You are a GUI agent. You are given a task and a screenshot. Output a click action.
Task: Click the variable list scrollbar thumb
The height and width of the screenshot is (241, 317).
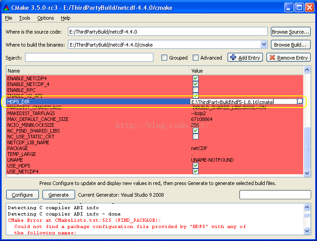(307, 148)
